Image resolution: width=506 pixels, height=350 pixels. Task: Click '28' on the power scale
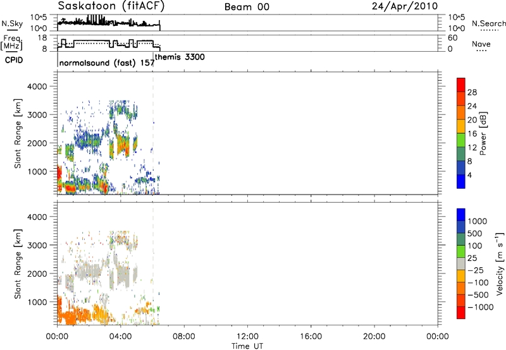(x=472, y=92)
